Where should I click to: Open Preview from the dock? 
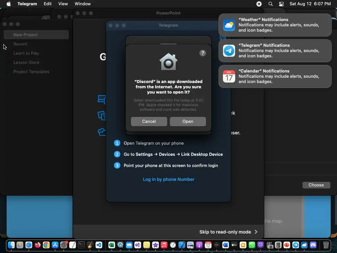191,245
